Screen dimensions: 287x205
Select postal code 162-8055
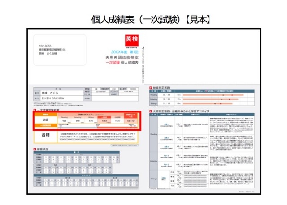click(x=45, y=46)
